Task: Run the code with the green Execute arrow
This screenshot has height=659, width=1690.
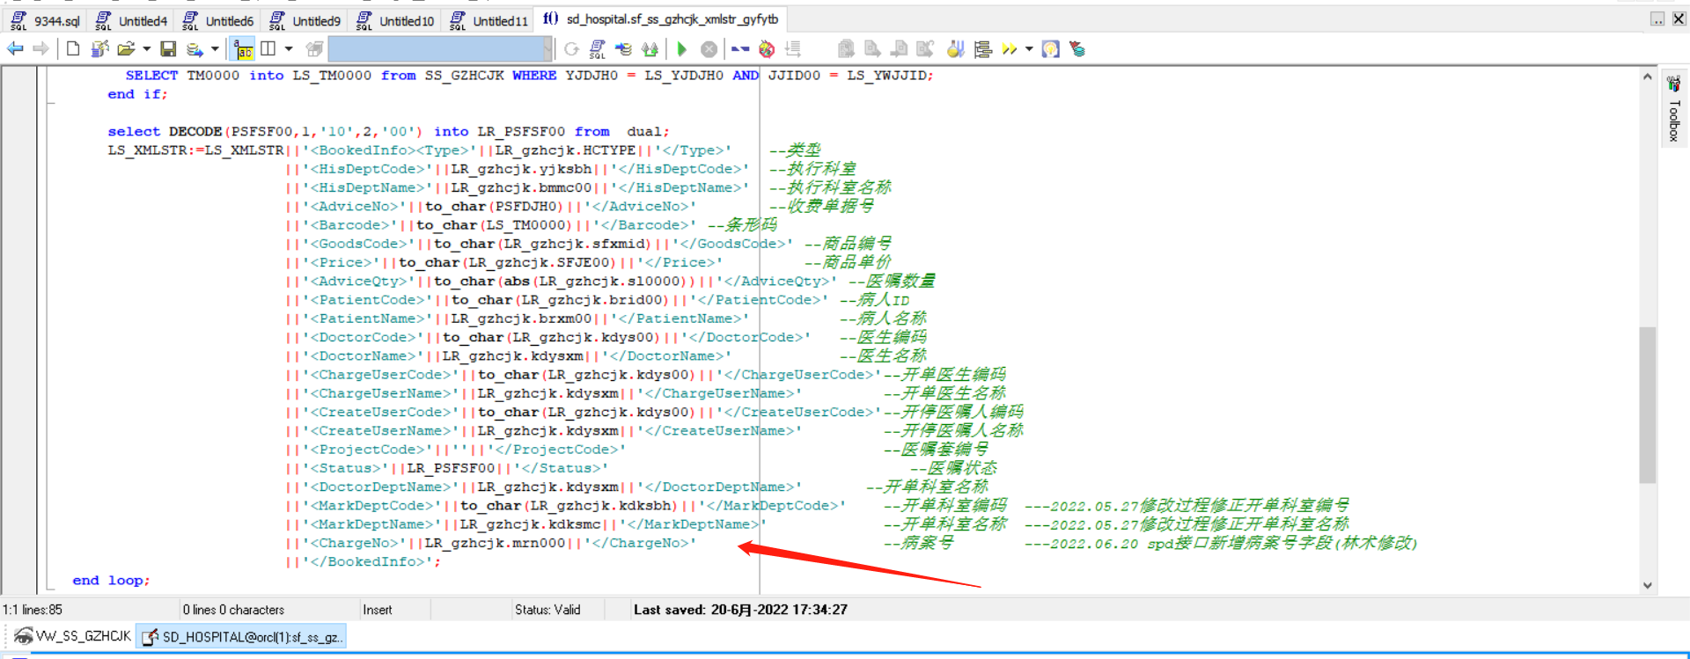Action: pyautogui.click(x=682, y=49)
